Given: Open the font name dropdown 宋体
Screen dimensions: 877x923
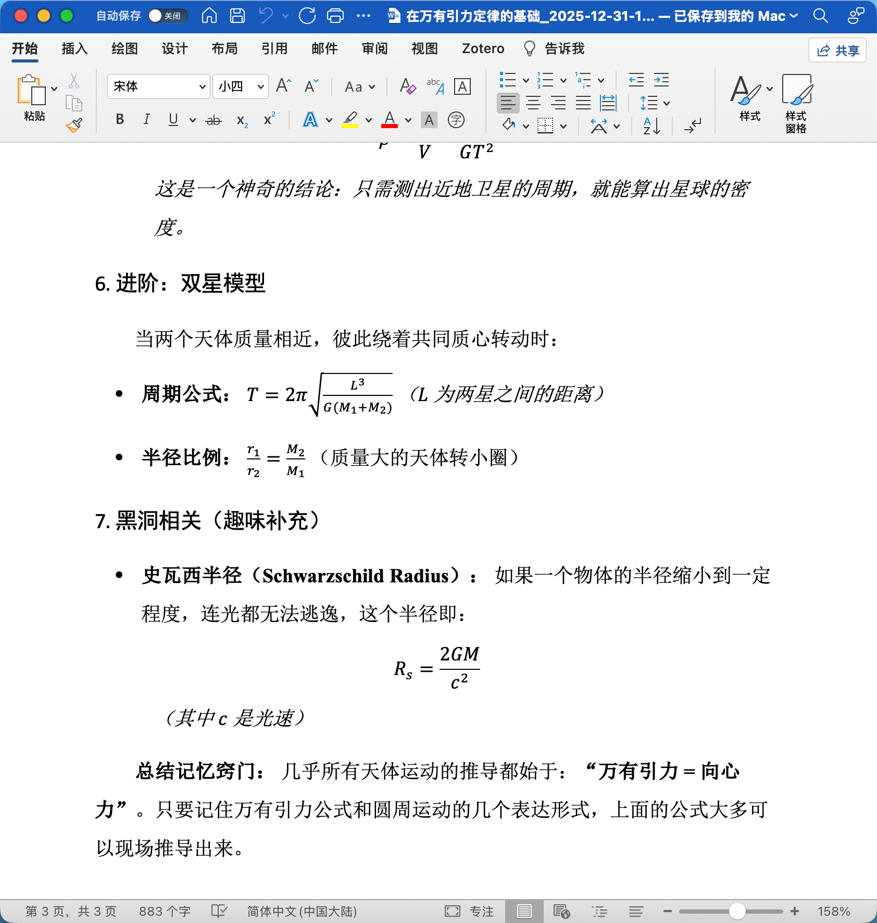Looking at the screenshot, I should pyautogui.click(x=202, y=86).
